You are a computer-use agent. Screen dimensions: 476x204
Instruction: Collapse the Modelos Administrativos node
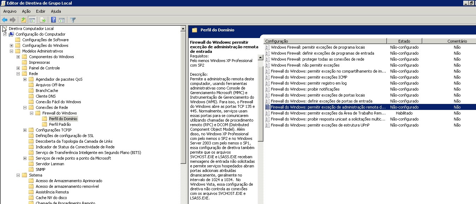point(12,51)
